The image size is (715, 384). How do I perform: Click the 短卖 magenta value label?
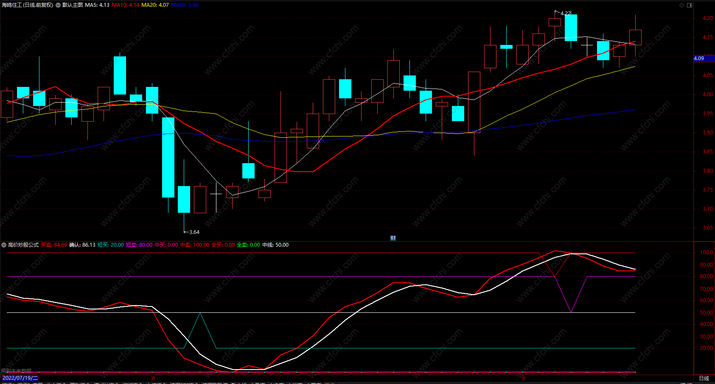click(x=139, y=245)
